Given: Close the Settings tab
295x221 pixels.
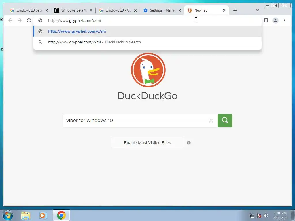Looking at the screenshot, I should tap(180, 10).
